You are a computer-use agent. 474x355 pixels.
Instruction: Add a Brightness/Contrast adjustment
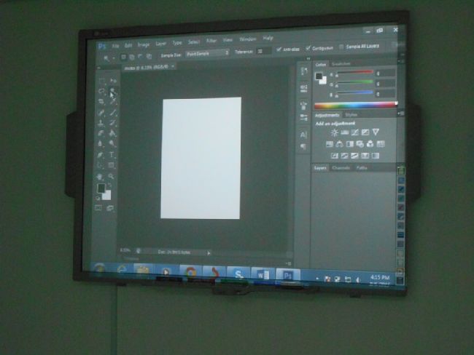tap(334, 132)
